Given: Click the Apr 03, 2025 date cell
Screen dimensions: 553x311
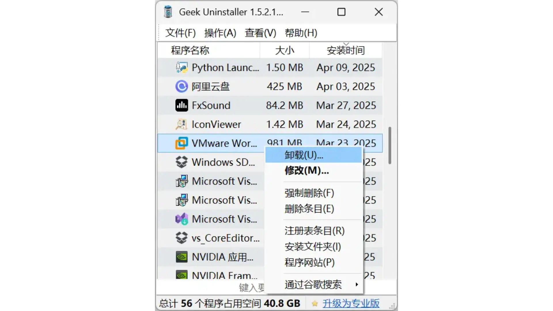Looking at the screenshot, I should (346, 87).
